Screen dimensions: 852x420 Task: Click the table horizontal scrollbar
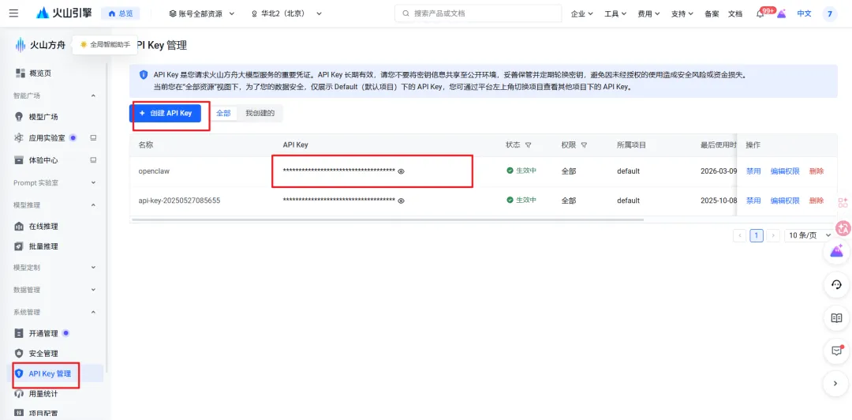pos(387,219)
